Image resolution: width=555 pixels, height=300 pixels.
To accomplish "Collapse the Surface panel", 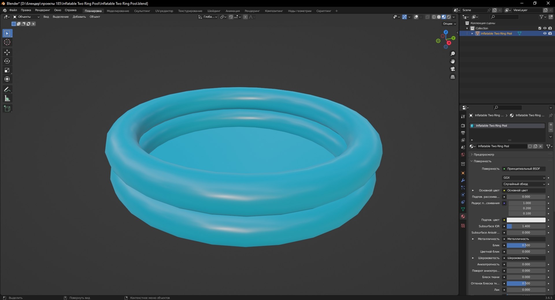I will [x=482, y=161].
